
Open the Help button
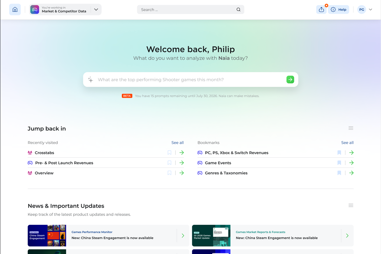(x=338, y=10)
